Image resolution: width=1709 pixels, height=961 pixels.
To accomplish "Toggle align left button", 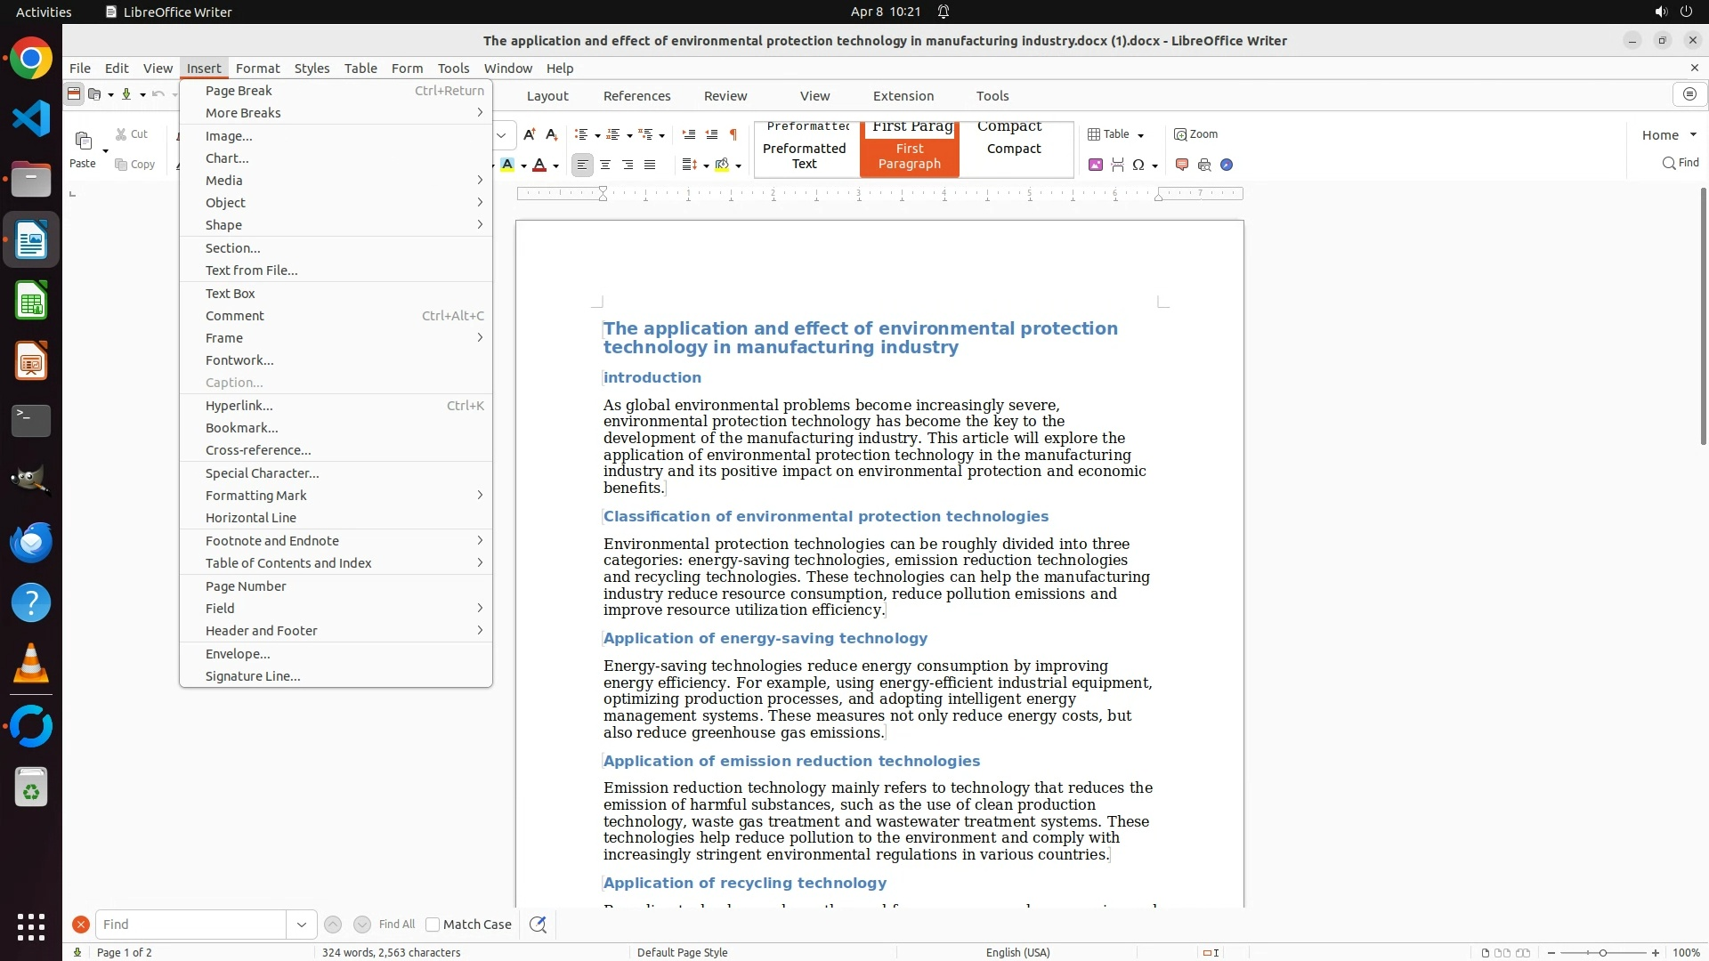I will (x=582, y=165).
